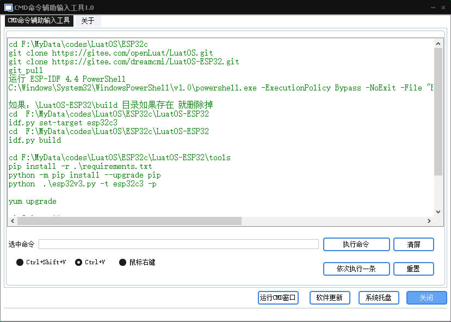Viewport: 451px width, 322px height.
Task: Check for updates via 软件更新
Action: [329, 298]
